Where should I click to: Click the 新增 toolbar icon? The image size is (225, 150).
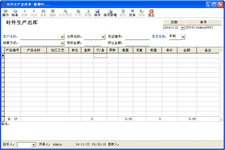87,13
